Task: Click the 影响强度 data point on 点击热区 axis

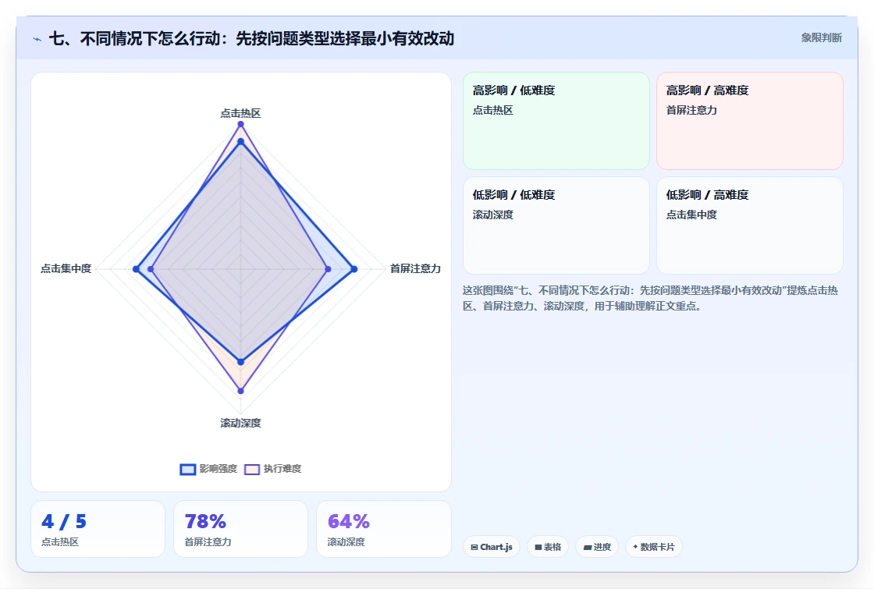Action: coord(241,142)
